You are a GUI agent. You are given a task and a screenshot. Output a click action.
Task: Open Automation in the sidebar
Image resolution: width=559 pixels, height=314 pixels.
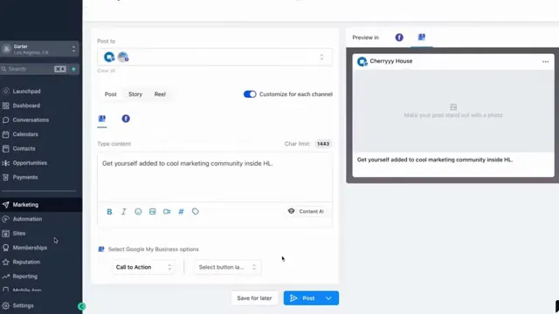pyautogui.click(x=27, y=219)
